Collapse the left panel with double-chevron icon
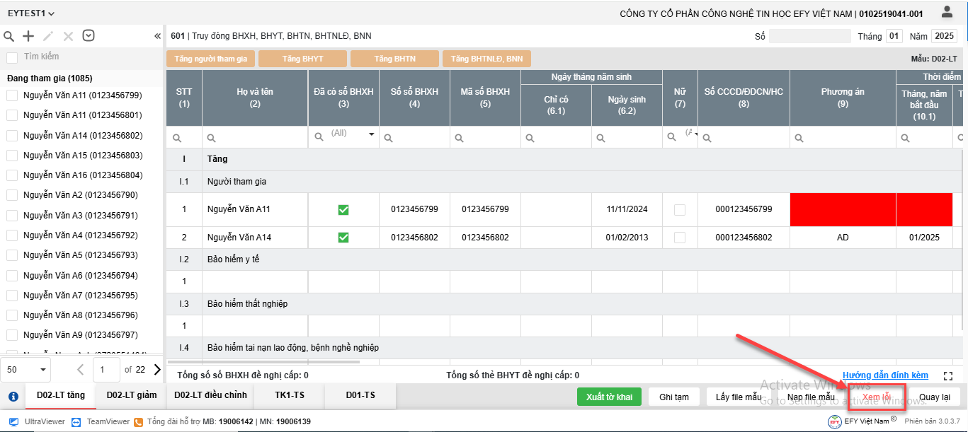Screen dimensions: 968x432 pos(157,36)
